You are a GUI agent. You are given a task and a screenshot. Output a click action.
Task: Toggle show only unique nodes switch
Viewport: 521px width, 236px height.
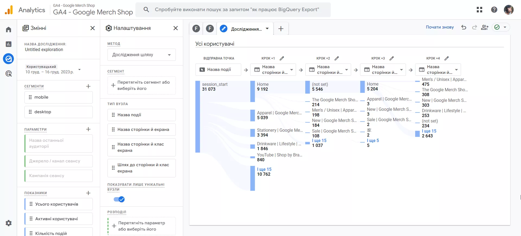point(119,199)
